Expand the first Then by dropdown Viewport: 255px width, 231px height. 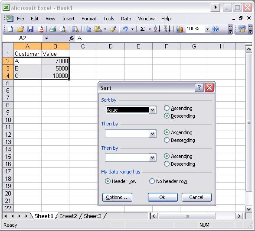(152, 134)
